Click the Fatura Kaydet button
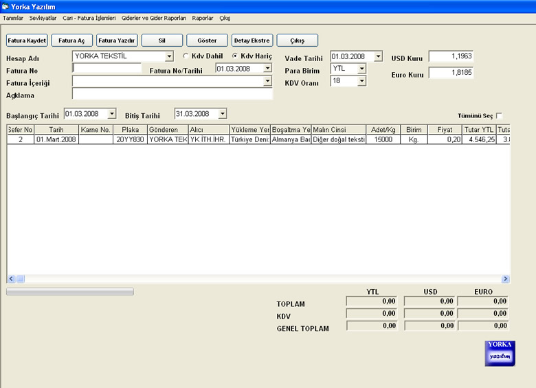This screenshot has height=388, width=536. [x=27, y=41]
